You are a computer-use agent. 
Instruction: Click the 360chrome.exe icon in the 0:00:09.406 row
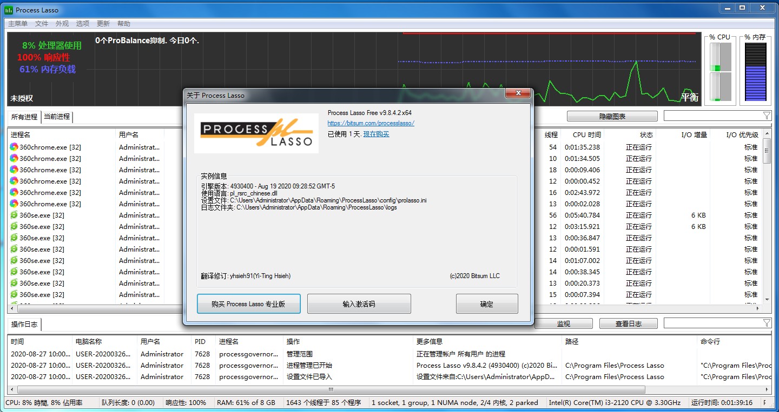[x=14, y=170]
